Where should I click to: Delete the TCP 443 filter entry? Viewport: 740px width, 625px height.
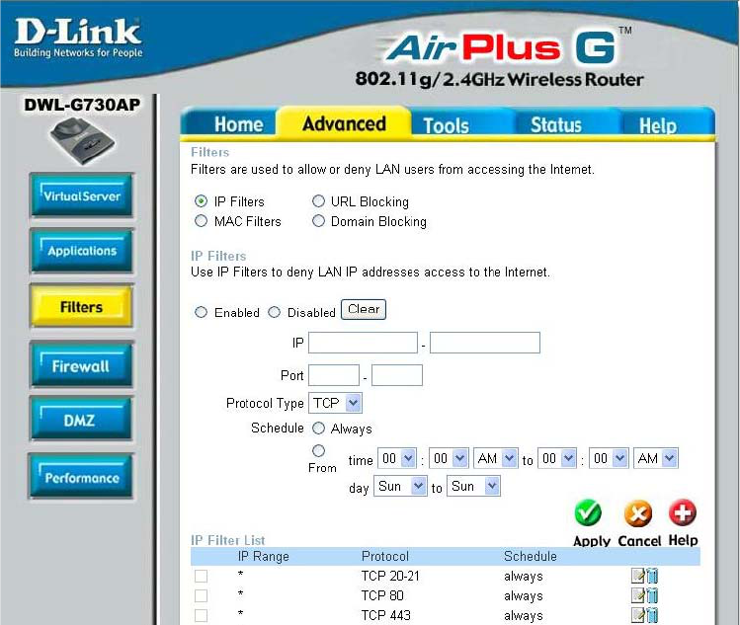pyautogui.click(x=652, y=615)
